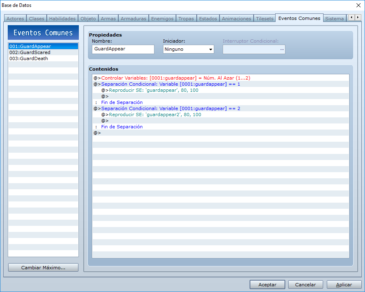This screenshot has width=365, height=292.
Task: Switch to the Sistema tab
Action: [x=334, y=19]
